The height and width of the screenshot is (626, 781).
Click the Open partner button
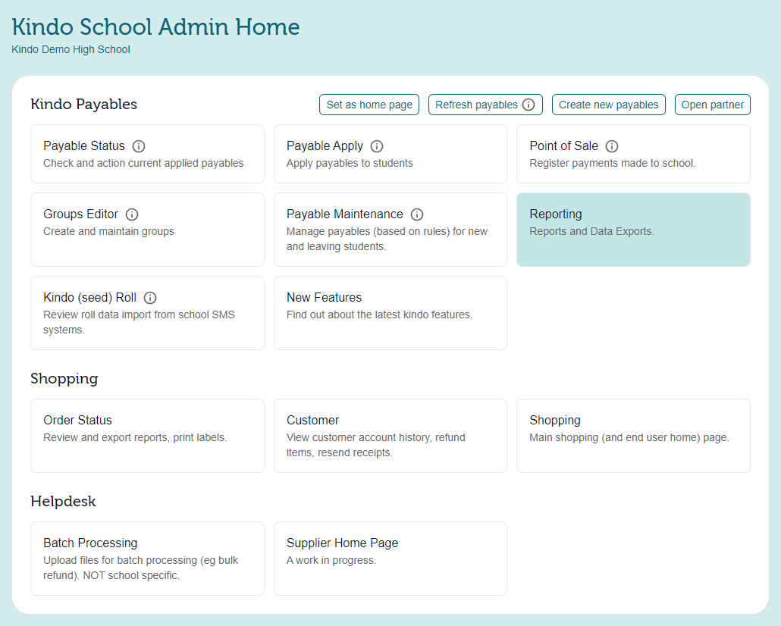click(712, 105)
